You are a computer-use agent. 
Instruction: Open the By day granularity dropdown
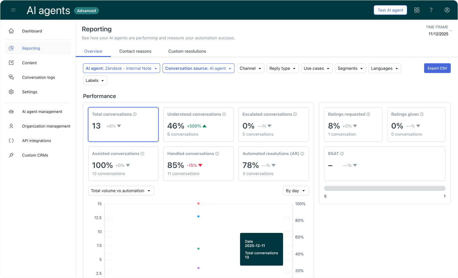(295, 191)
